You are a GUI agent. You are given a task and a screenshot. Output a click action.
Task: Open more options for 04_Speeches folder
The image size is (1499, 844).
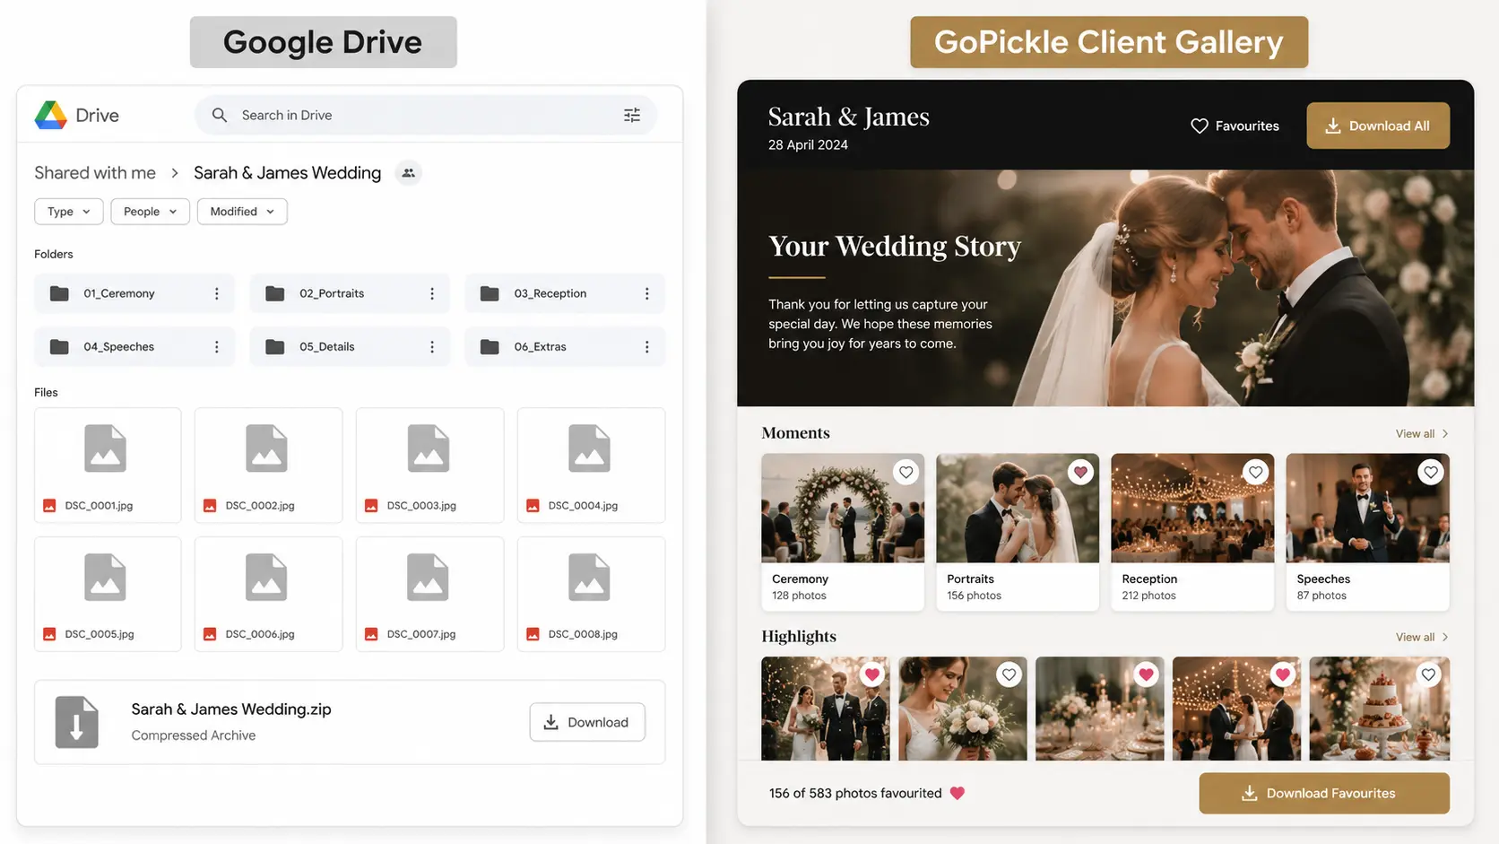(x=216, y=346)
